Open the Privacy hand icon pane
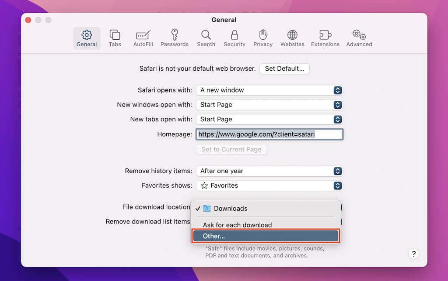This screenshot has height=281, width=448. (263, 38)
